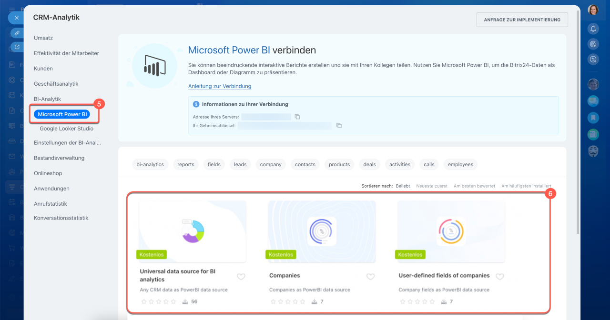
Task: Filter by employees tag
Action: [x=460, y=164]
